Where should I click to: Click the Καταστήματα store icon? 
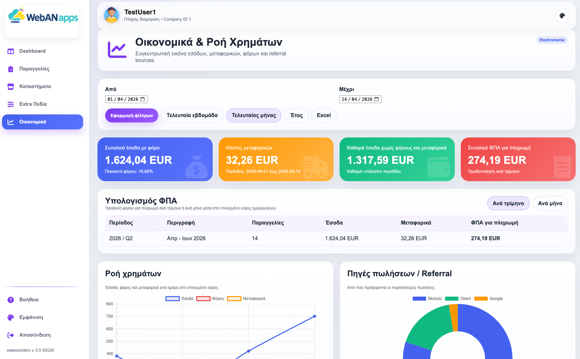coord(11,86)
